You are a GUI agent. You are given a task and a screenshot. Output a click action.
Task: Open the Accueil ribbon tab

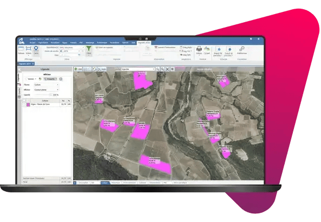click(x=32, y=43)
